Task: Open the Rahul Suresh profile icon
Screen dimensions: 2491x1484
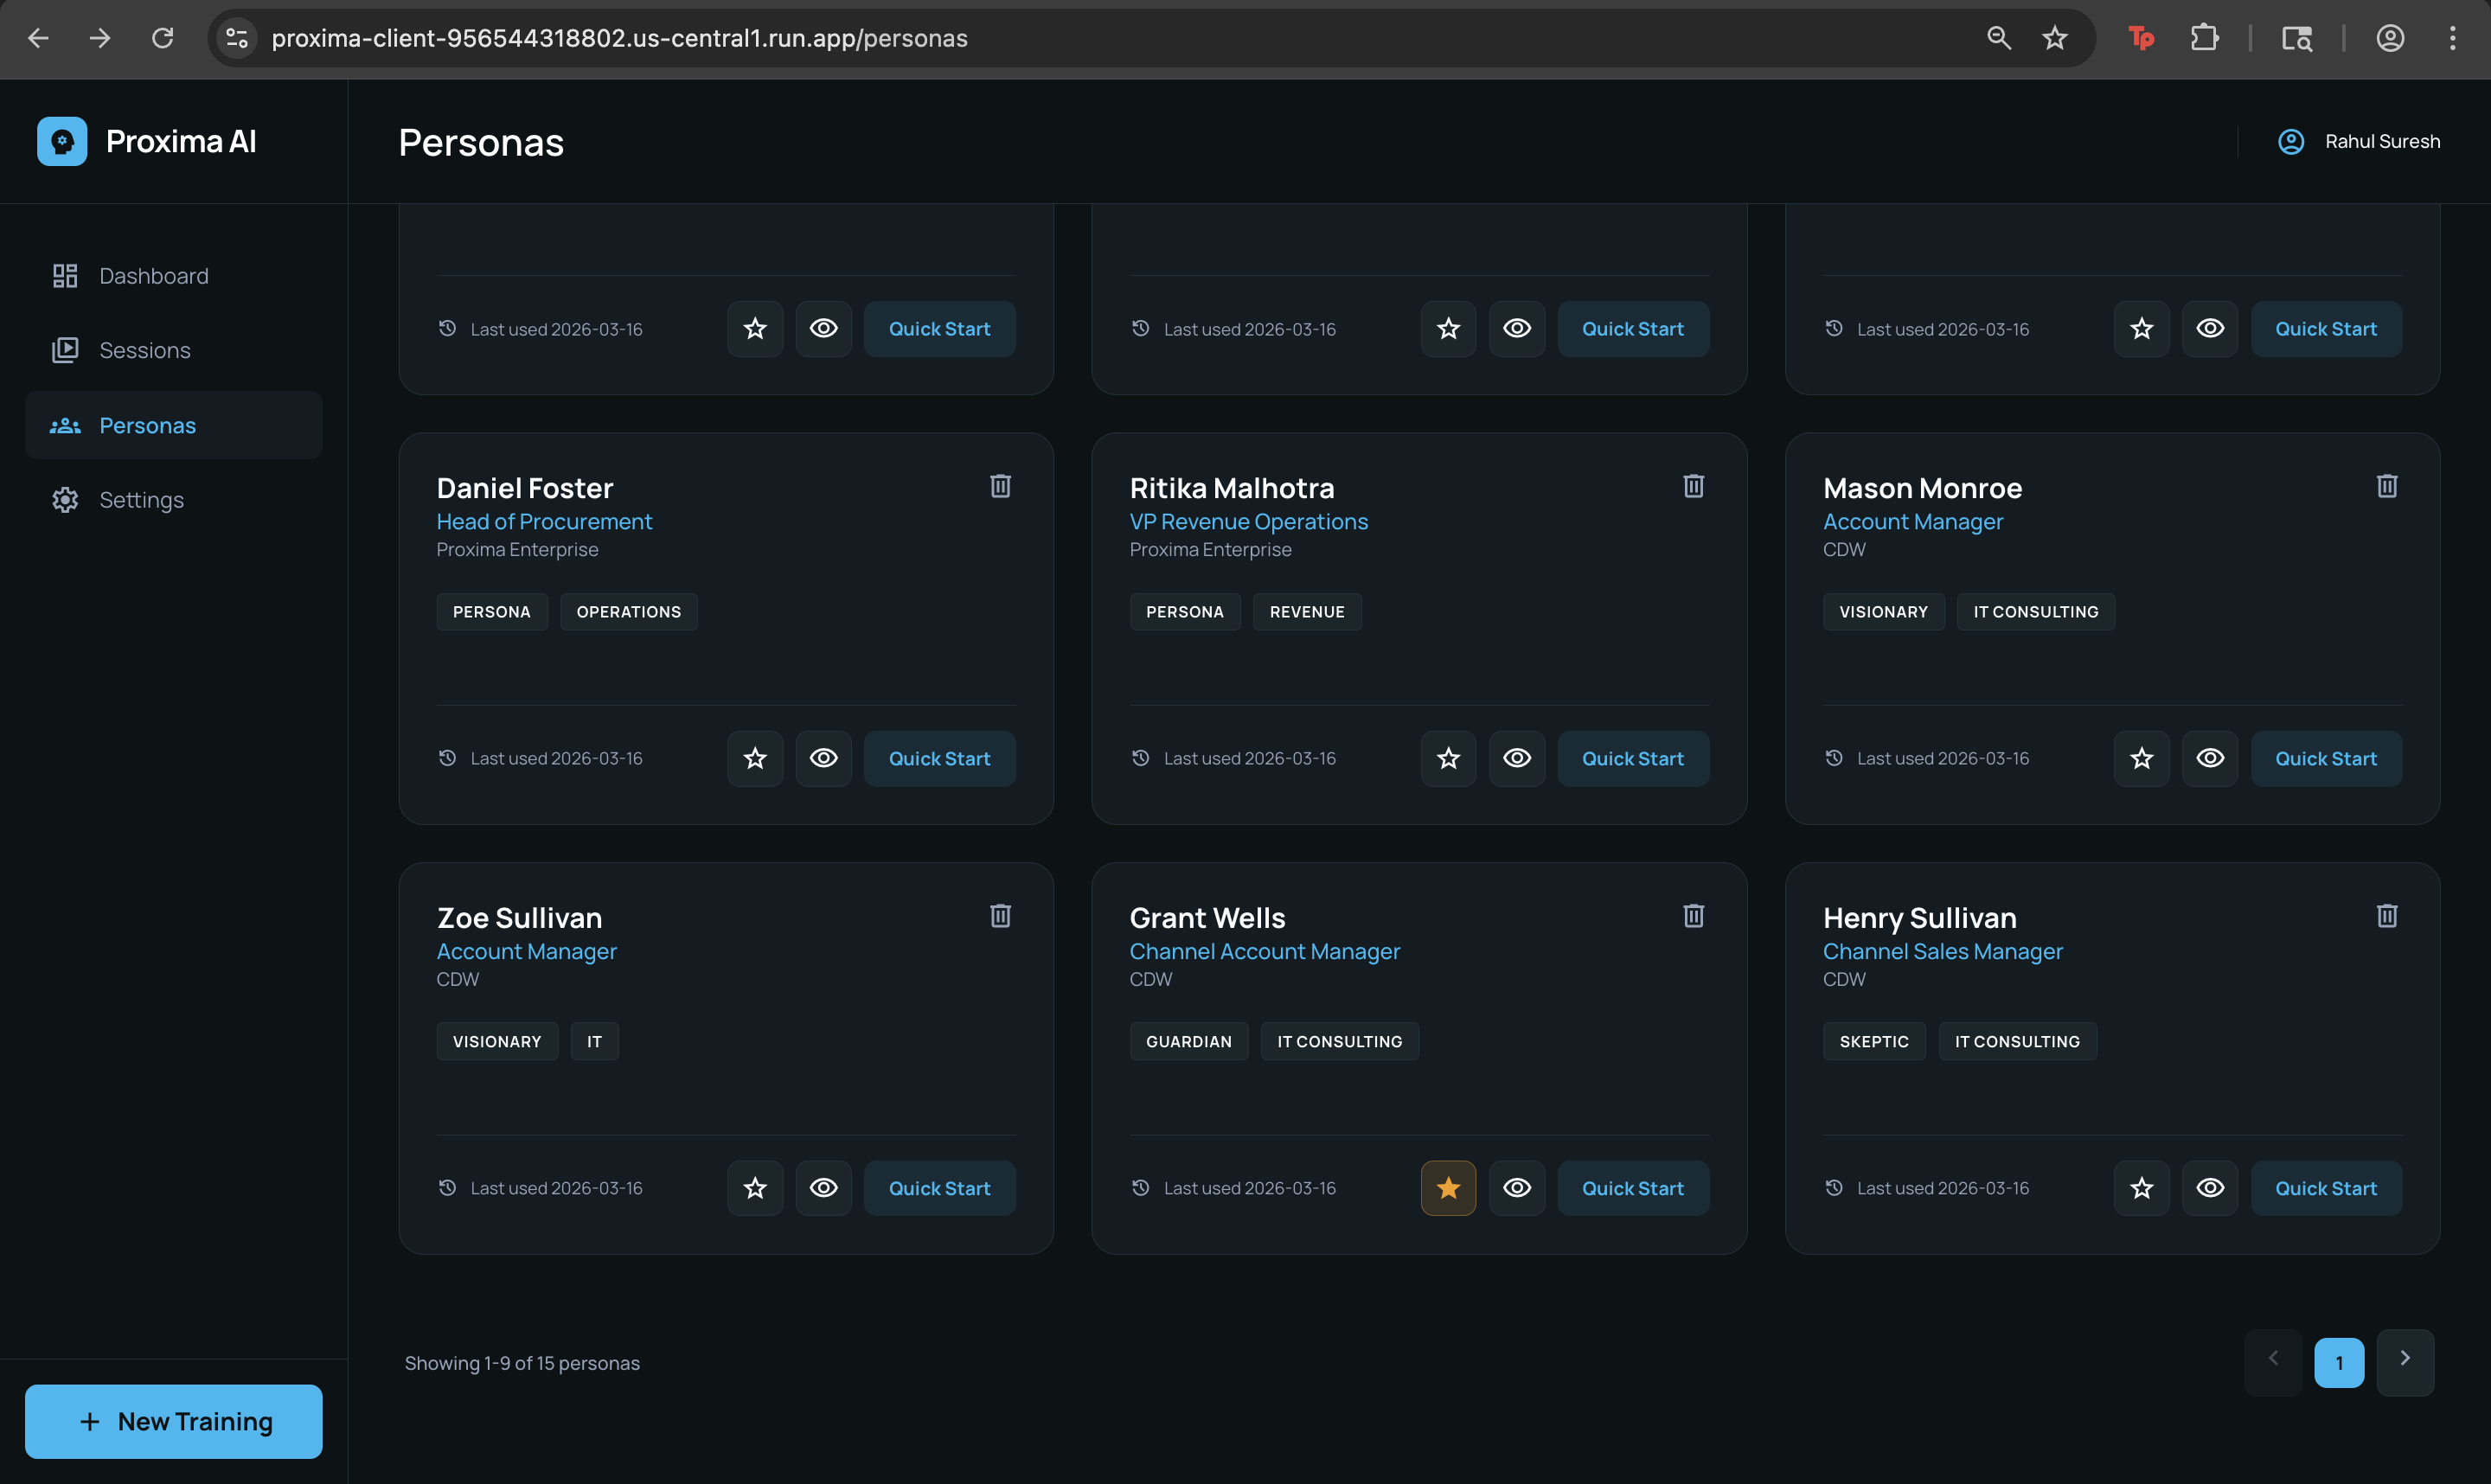Action: point(2290,141)
